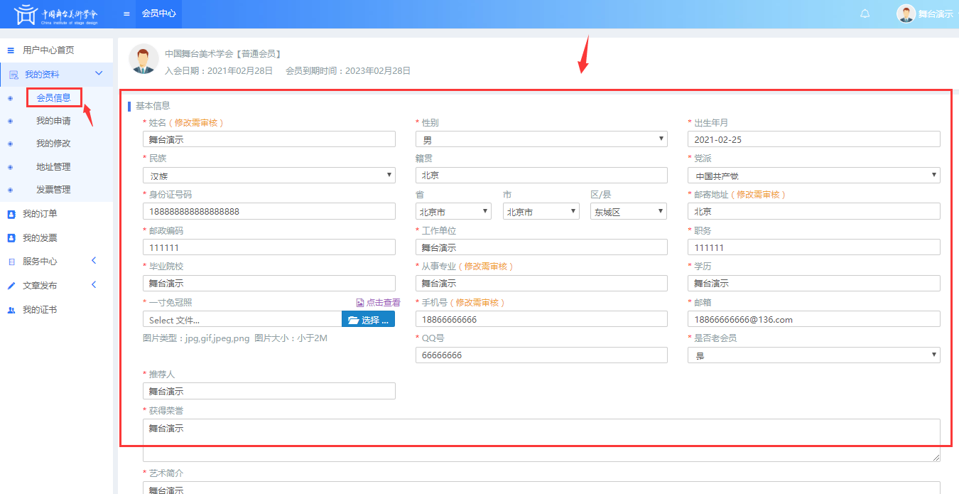Click the 我的发票 sidebar icon
This screenshot has width=959, height=494.
(11, 238)
